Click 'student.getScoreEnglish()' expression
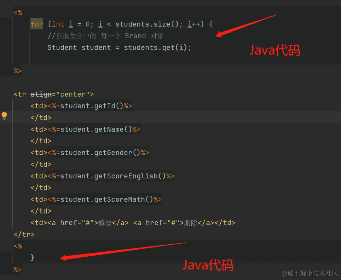The width and height of the screenshot is (341, 280). point(113,176)
